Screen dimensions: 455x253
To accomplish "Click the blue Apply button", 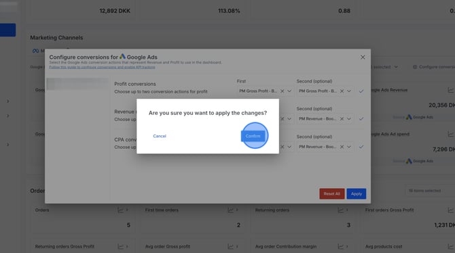I will tap(357, 193).
